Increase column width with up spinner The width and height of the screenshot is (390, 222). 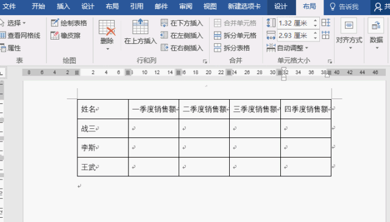coord(316,33)
